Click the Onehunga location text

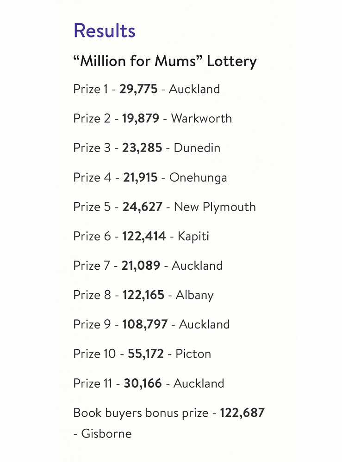click(x=198, y=177)
